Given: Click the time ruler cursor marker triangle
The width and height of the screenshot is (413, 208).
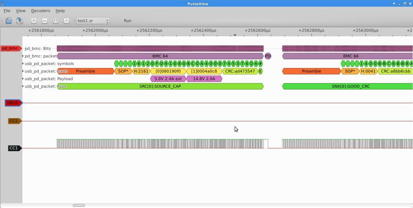Looking at the screenshot, I should coord(235,35).
